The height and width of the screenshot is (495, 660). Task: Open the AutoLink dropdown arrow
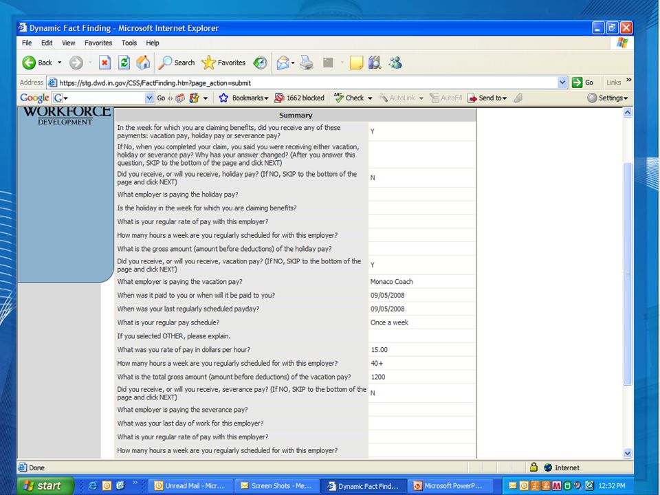coord(421,98)
